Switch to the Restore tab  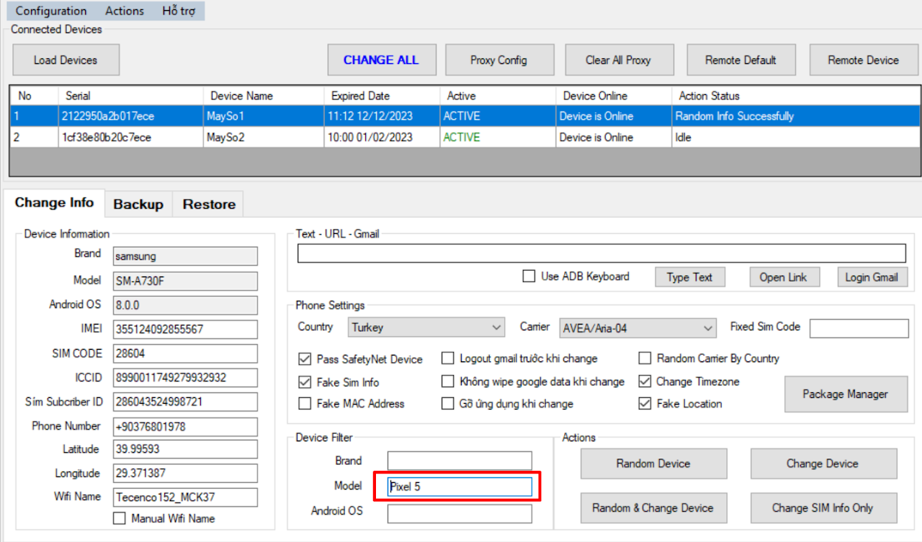[209, 204]
